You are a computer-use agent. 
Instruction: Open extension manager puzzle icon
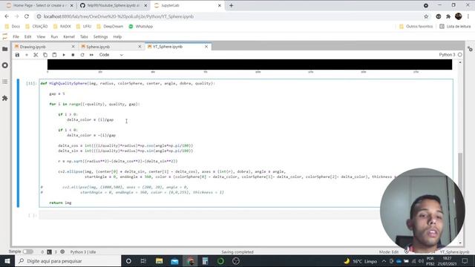[5, 98]
